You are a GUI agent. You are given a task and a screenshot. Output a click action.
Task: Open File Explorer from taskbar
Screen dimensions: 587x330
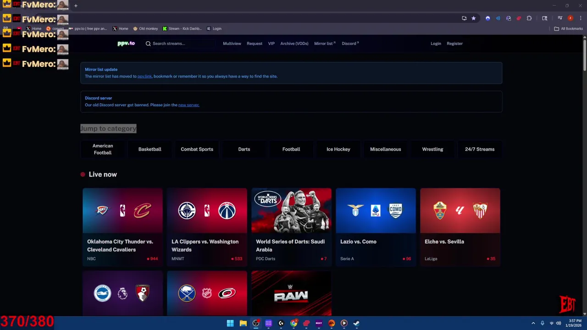point(243,323)
